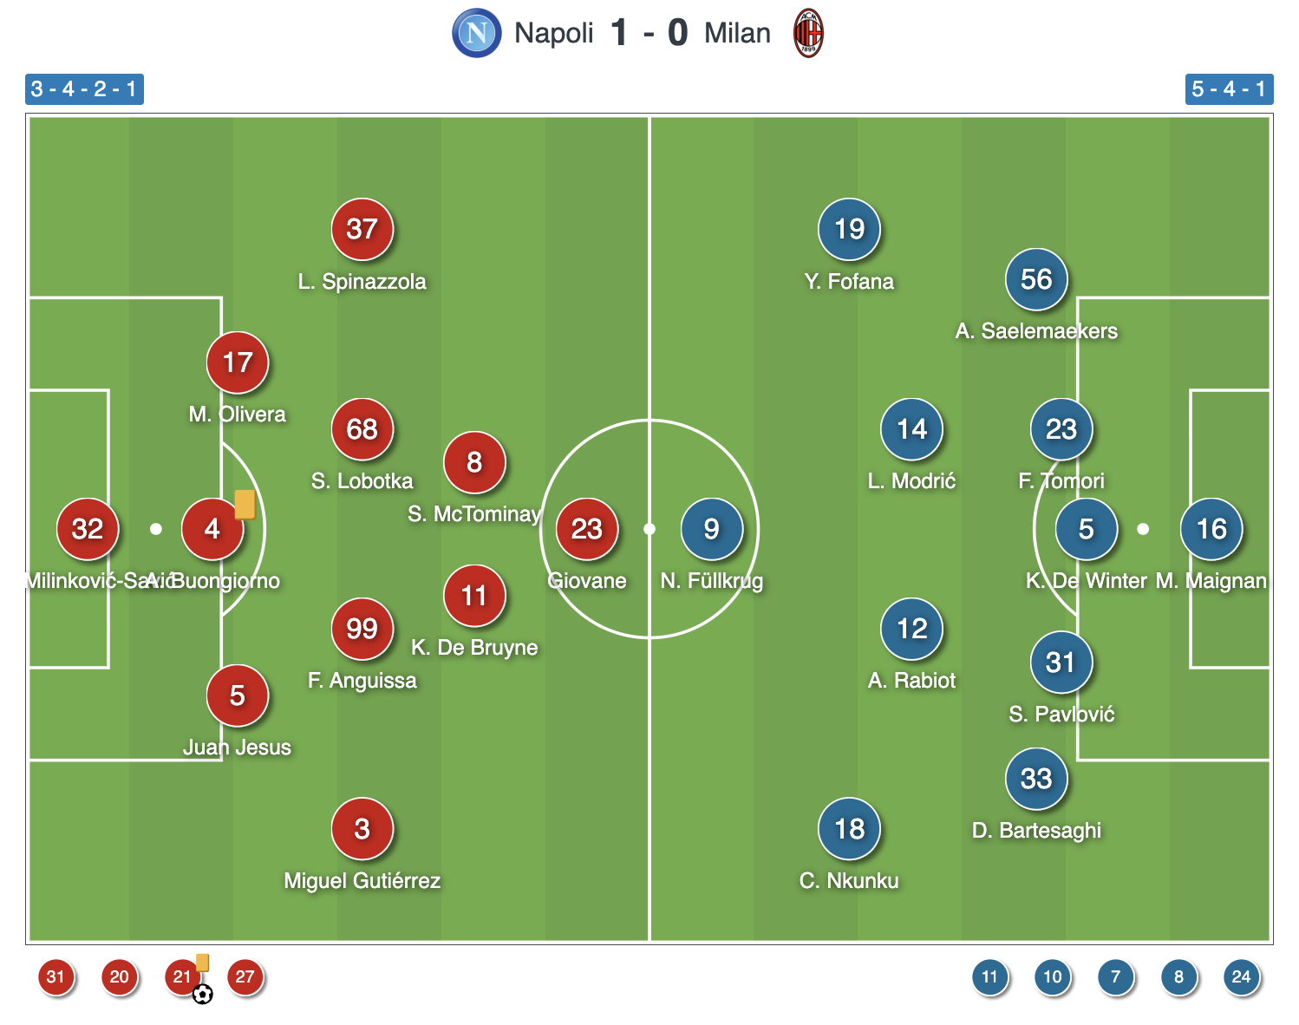This screenshot has height=1025, width=1299.
Task: Select Napoli substitute number 27
Action: point(245,977)
